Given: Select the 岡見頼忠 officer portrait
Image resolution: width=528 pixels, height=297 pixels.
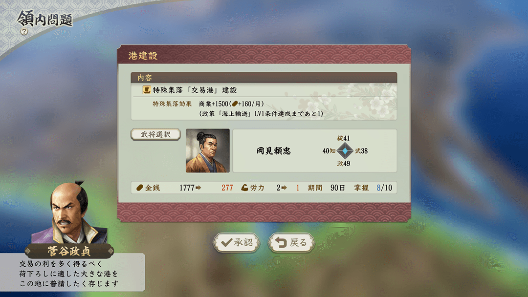Looking at the screenshot, I should pyautogui.click(x=208, y=150).
